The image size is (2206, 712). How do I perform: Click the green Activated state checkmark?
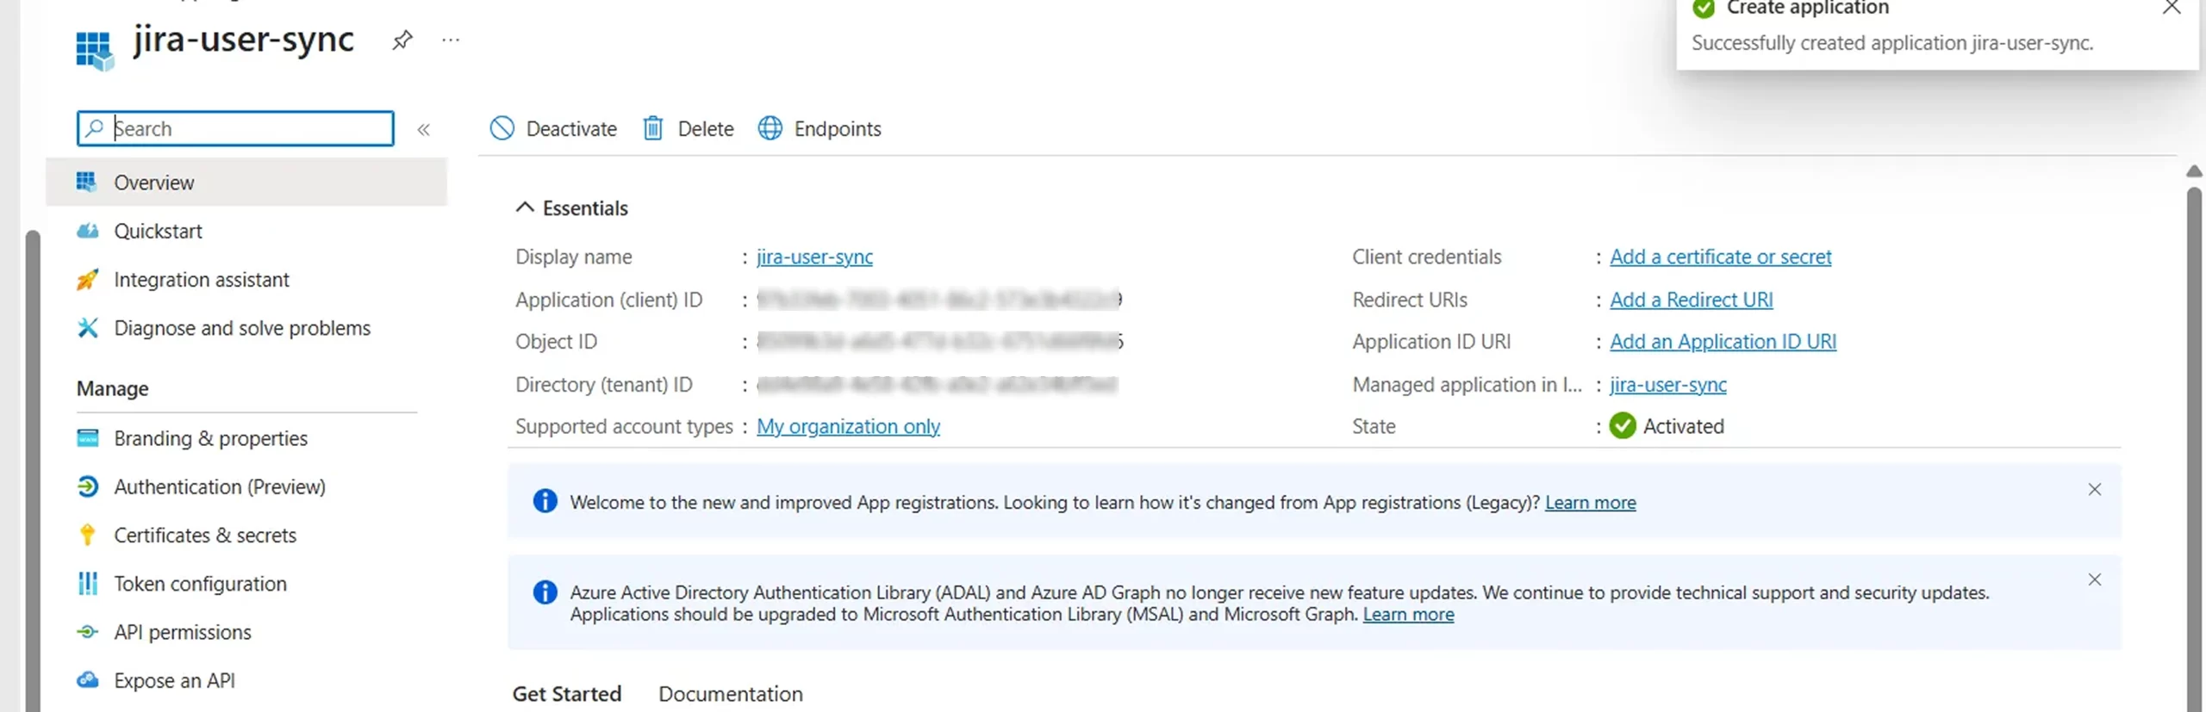click(x=1623, y=426)
